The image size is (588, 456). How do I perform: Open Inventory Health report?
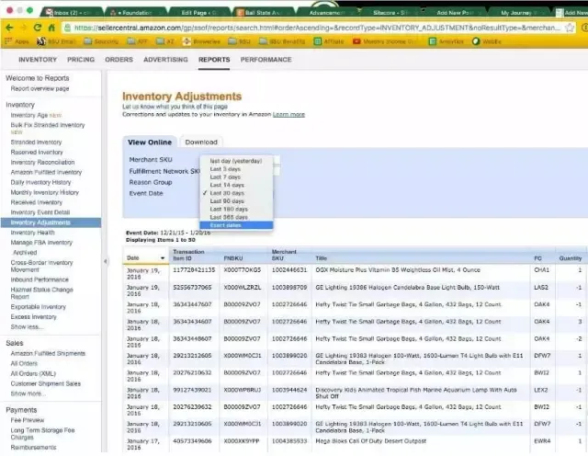tap(32, 233)
